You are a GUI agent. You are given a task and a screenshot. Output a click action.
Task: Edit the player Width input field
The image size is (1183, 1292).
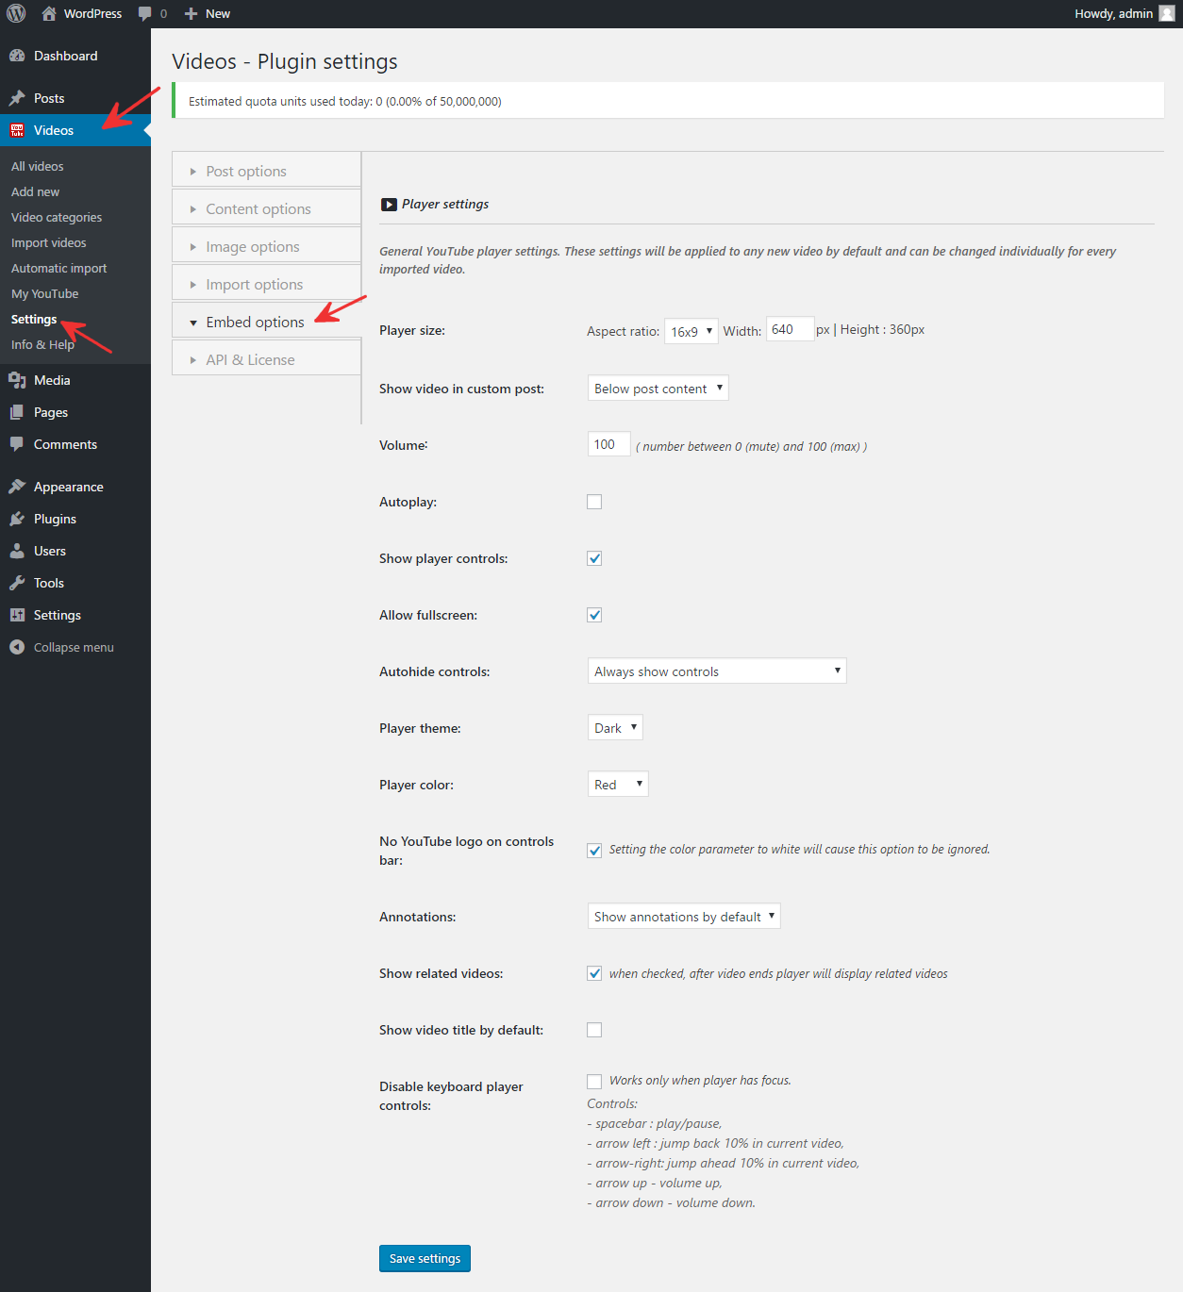pyautogui.click(x=790, y=329)
